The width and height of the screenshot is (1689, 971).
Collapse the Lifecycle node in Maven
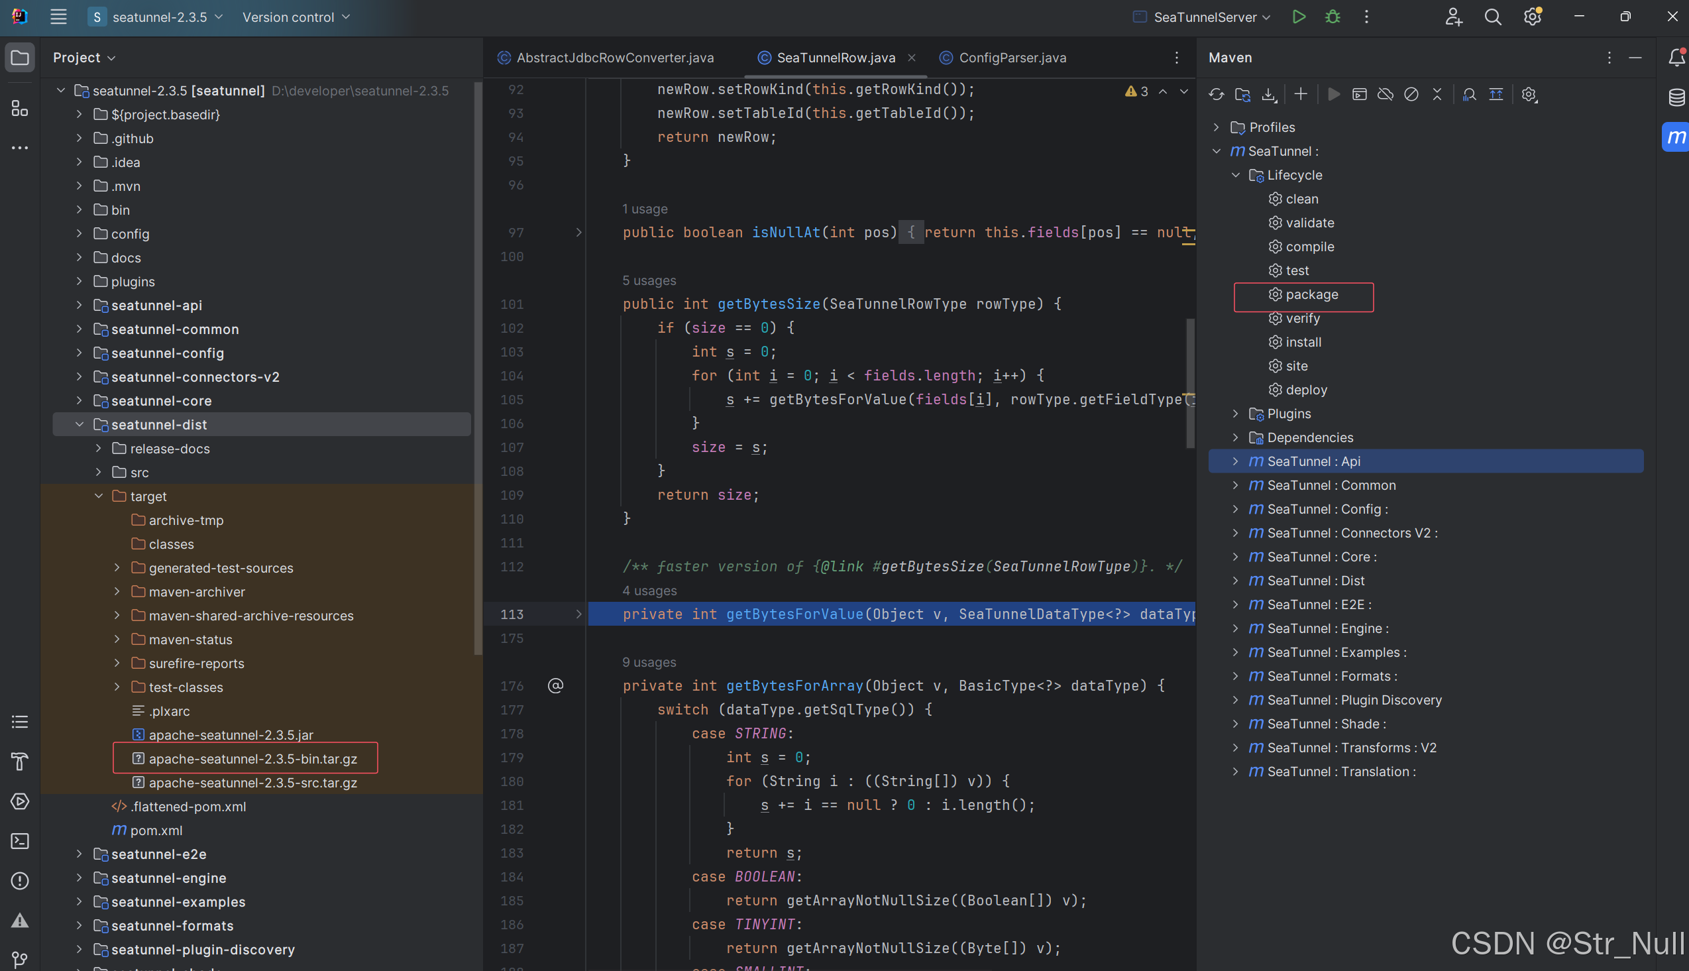(x=1235, y=175)
